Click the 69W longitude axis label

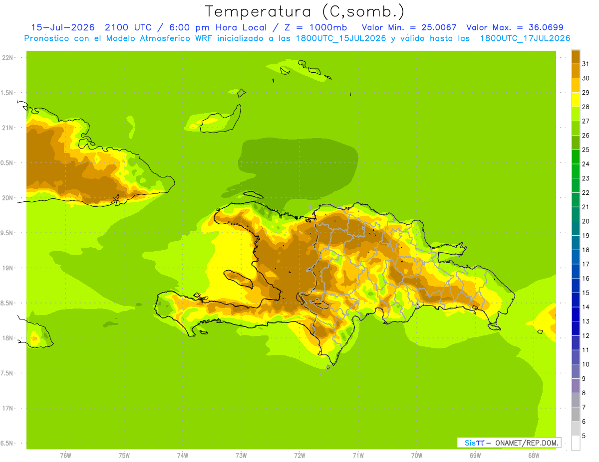pos(475,456)
